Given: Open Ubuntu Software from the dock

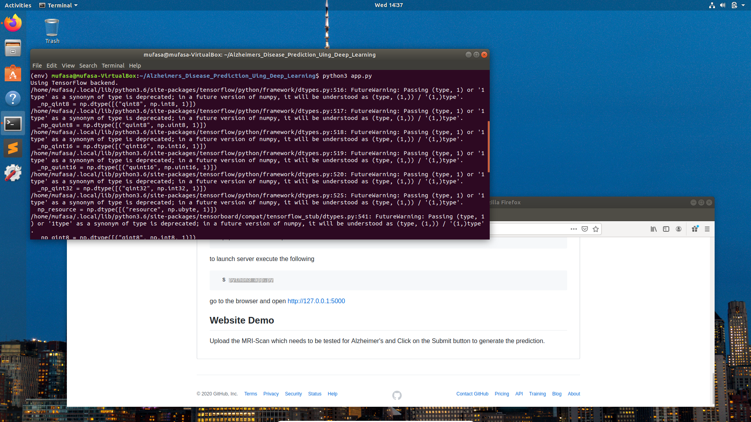Looking at the screenshot, I should point(13,73).
